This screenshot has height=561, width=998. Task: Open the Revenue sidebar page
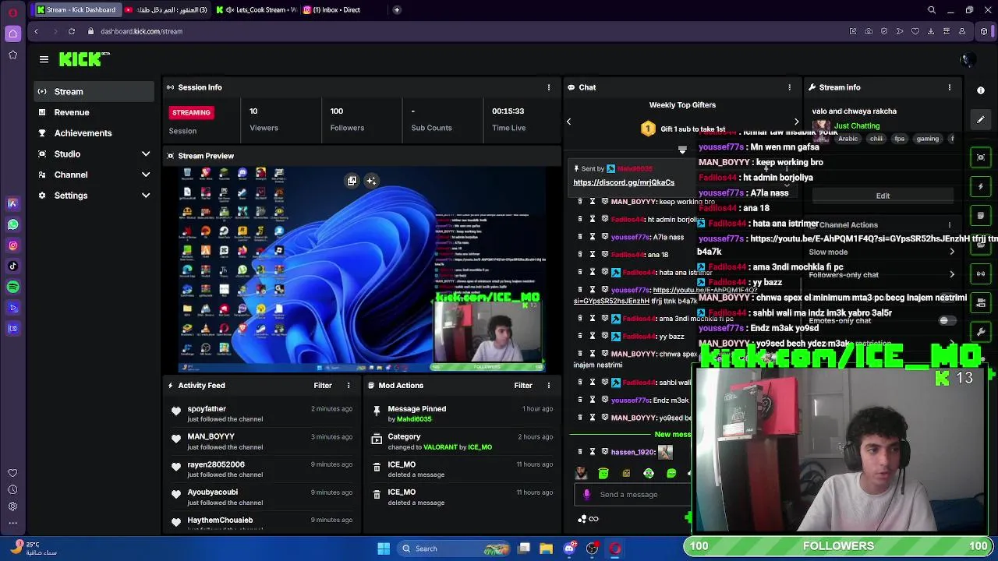click(x=94, y=112)
